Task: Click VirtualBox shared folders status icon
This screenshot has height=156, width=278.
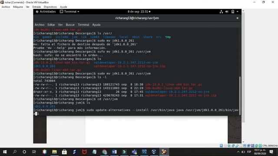Action: pos(241,146)
